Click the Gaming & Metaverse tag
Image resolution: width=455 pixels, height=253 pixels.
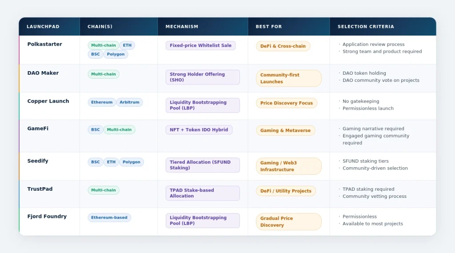coord(285,131)
